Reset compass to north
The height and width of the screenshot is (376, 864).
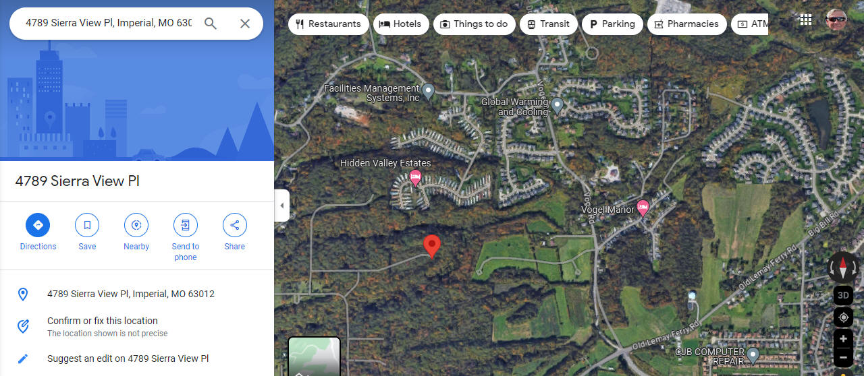[843, 268]
